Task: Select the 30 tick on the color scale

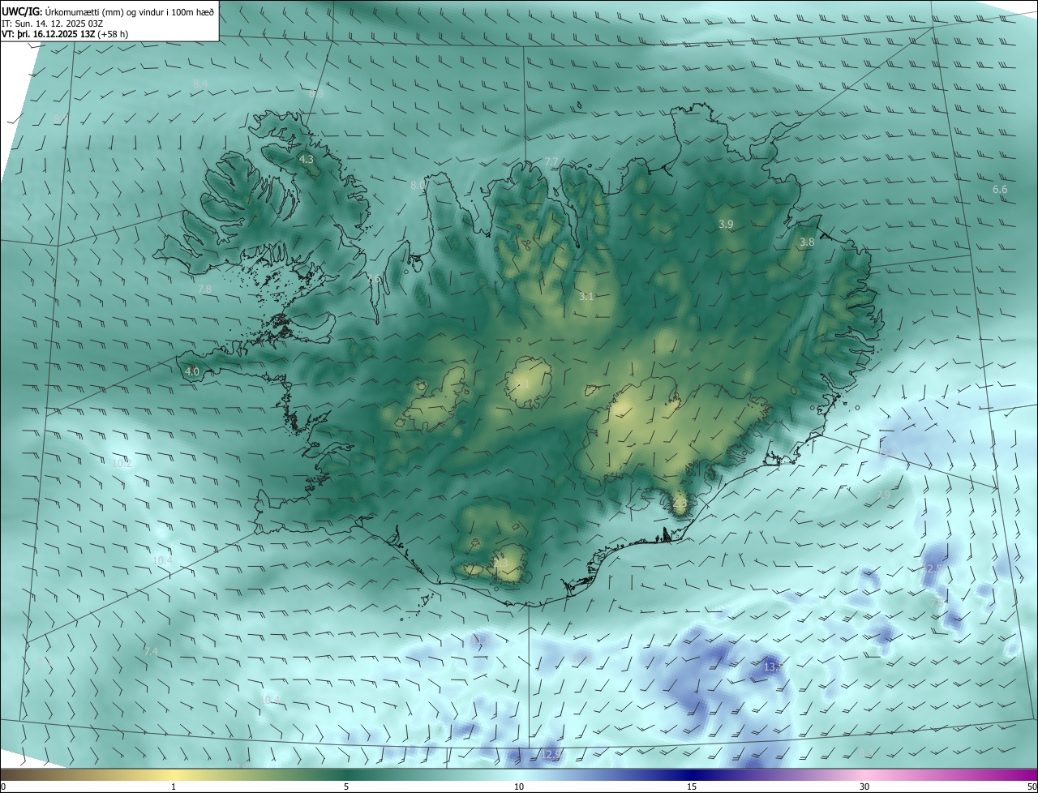Action: click(x=864, y=787)
